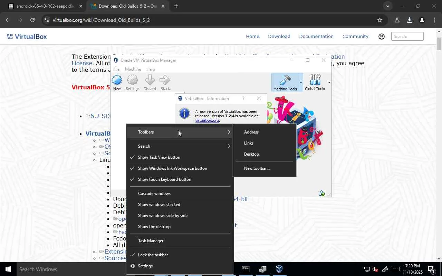Close the Download_Old_Builds_5_2 tab
Viewport: 442px width, 276px height.
(x=163, y=6)
